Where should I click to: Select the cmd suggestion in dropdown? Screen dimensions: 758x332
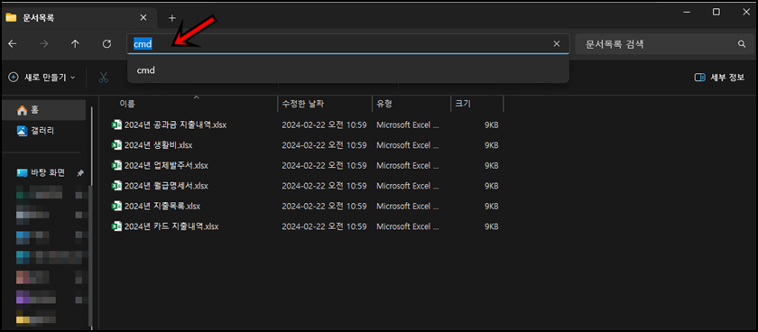[348, 70]
